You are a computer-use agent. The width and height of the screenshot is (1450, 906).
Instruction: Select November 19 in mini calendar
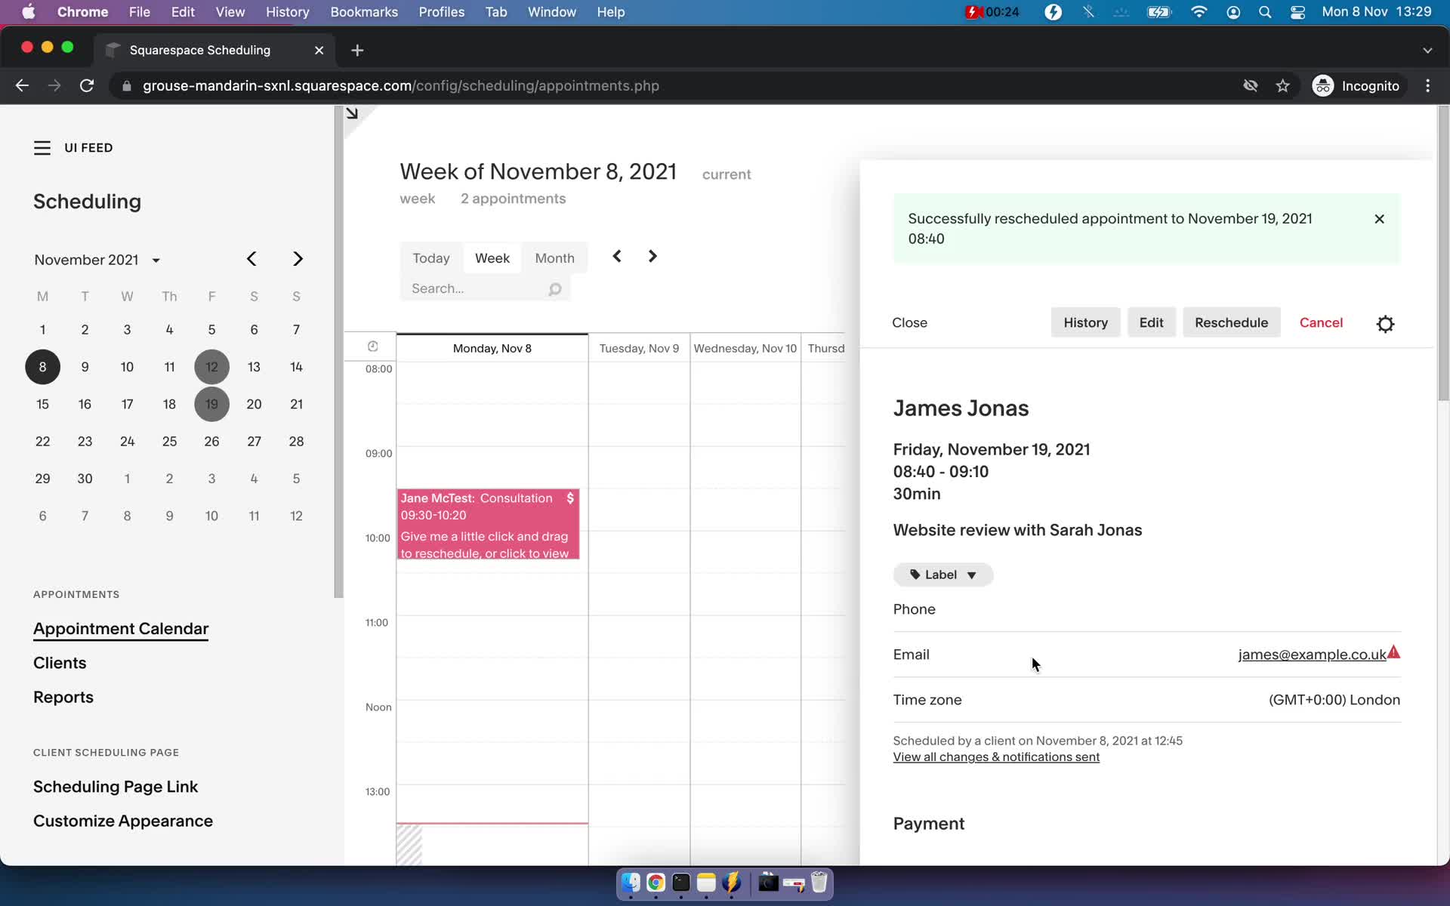tap(211, 404)
